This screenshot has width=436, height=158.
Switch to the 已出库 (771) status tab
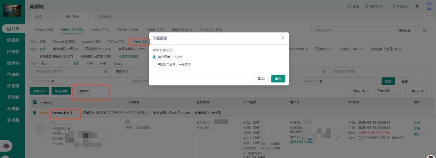click(x=100, y=30)
